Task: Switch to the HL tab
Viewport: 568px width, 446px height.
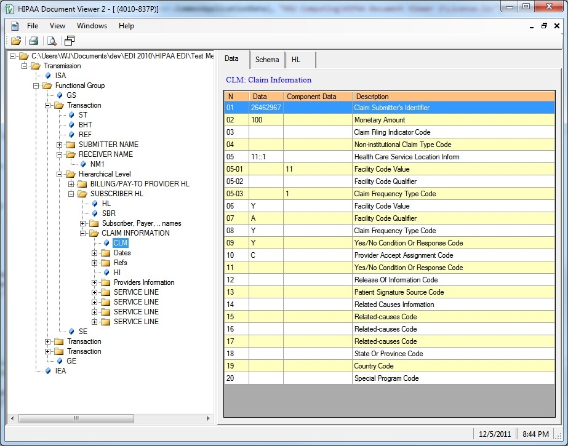Action: coord(296,60)
